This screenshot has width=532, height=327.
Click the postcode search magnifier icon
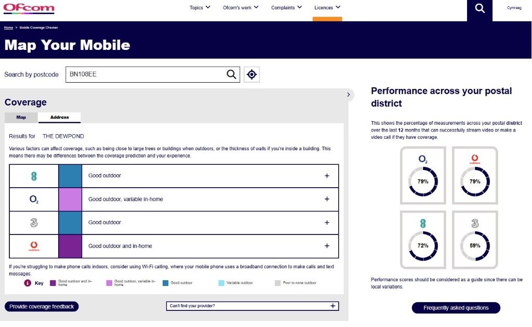(231, 74)
